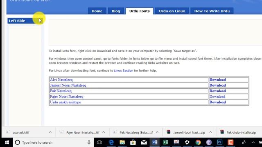This screenshot has width=262, height=147.
Task: Expand options for Jameel Noori zip download
Action: coord(210,132)
